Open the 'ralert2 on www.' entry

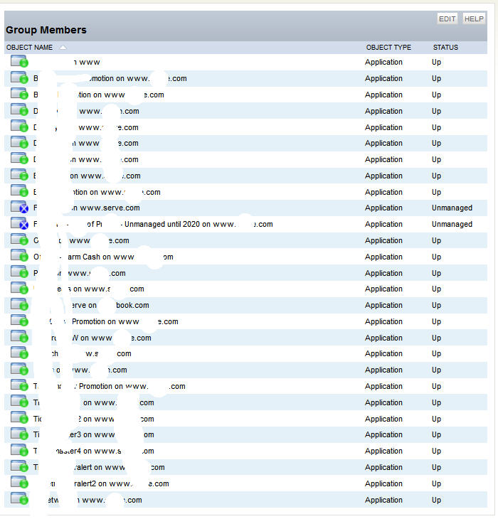tap(109, 483)
